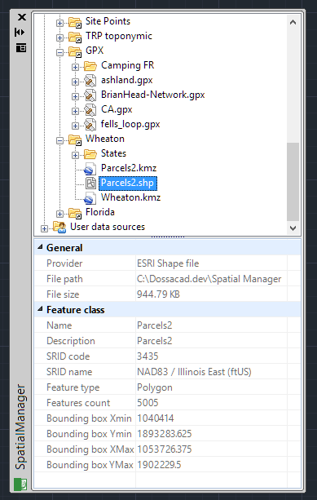Select fells_loop.gpx in the tree
Viewport: 317px width, 500px height.
click(130, 124)
